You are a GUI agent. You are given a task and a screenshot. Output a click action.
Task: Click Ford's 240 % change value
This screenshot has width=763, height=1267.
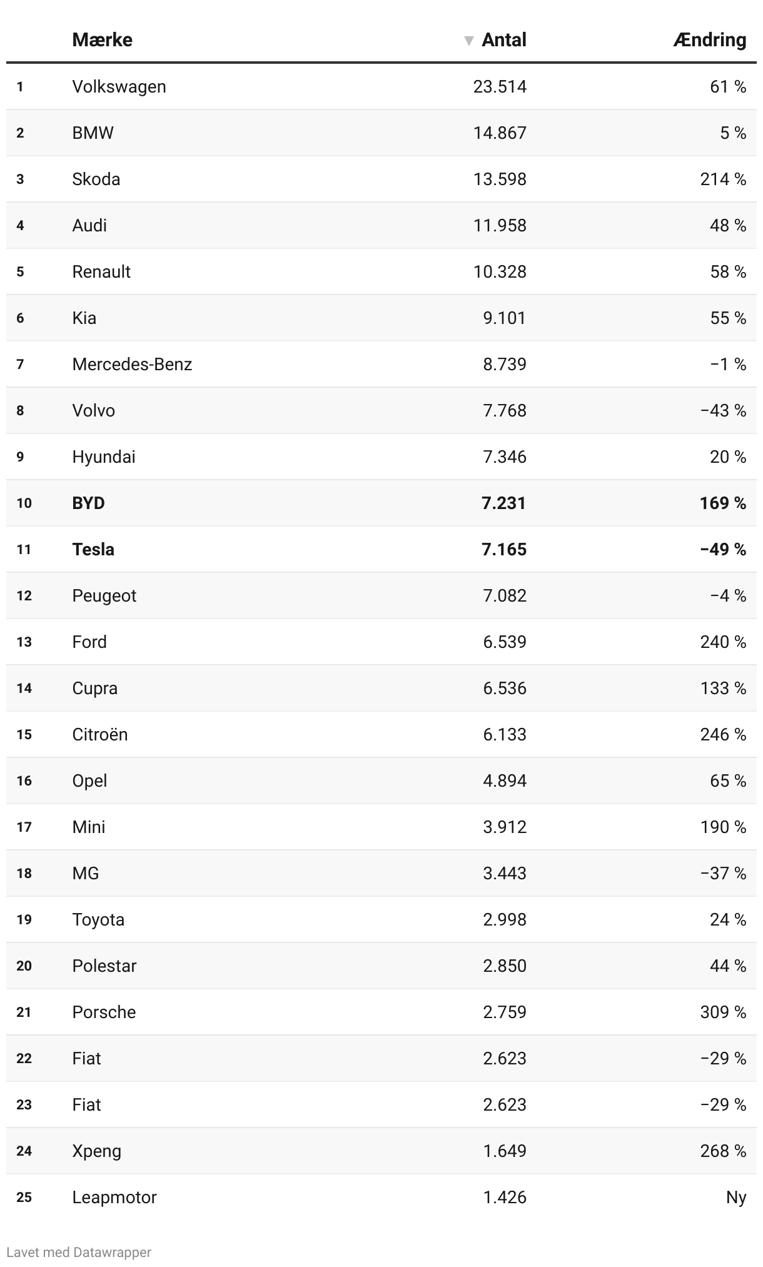(723, 642)
